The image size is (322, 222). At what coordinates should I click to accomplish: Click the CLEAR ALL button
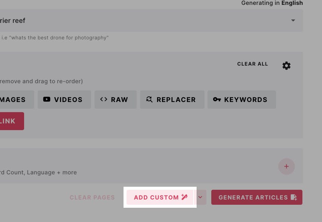(x=252, y=64)
